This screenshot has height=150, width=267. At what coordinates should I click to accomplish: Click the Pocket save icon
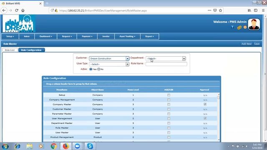215,10
